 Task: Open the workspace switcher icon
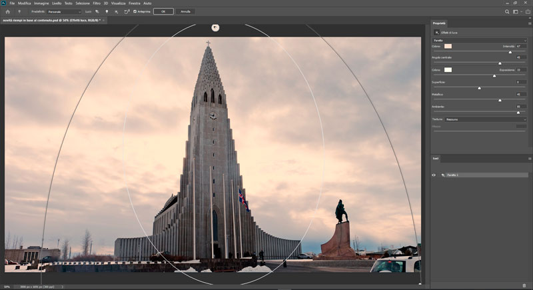point(515,11)
